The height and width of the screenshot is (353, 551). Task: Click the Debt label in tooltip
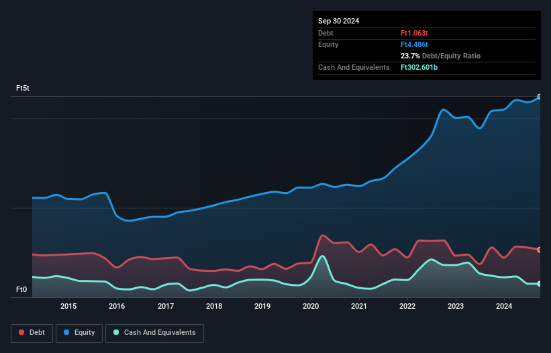(325, 33)
